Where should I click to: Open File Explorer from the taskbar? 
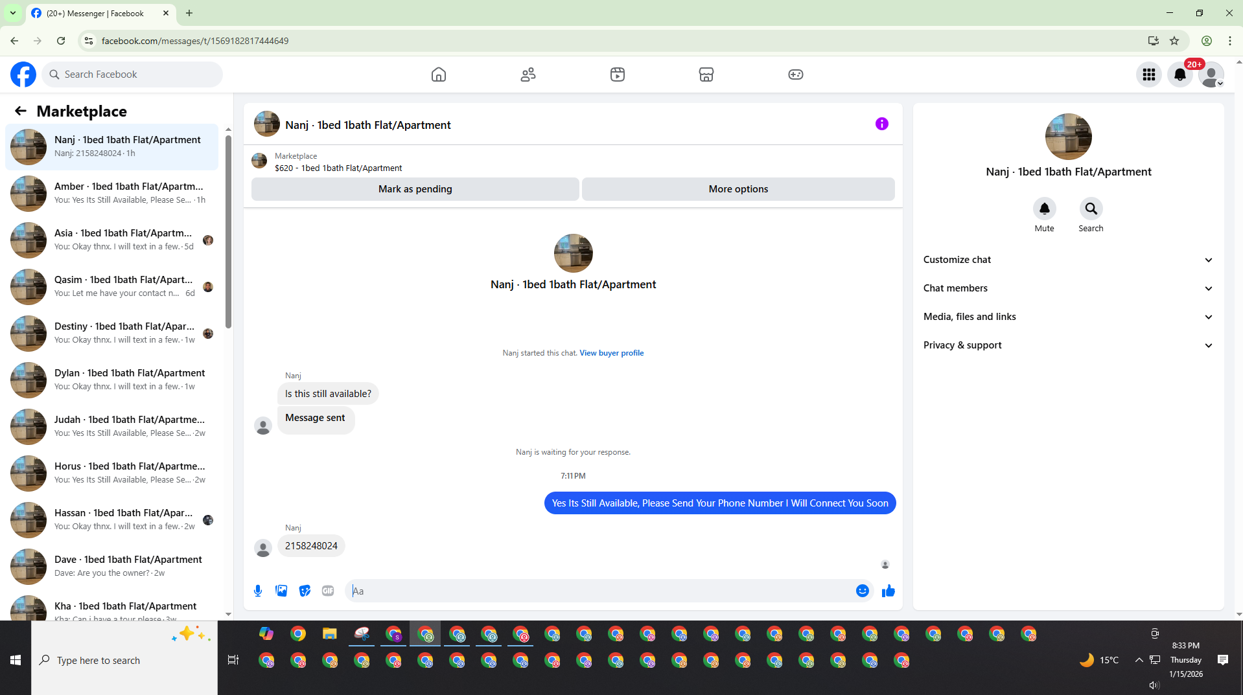pyautogui.click(x=330, y=634)
